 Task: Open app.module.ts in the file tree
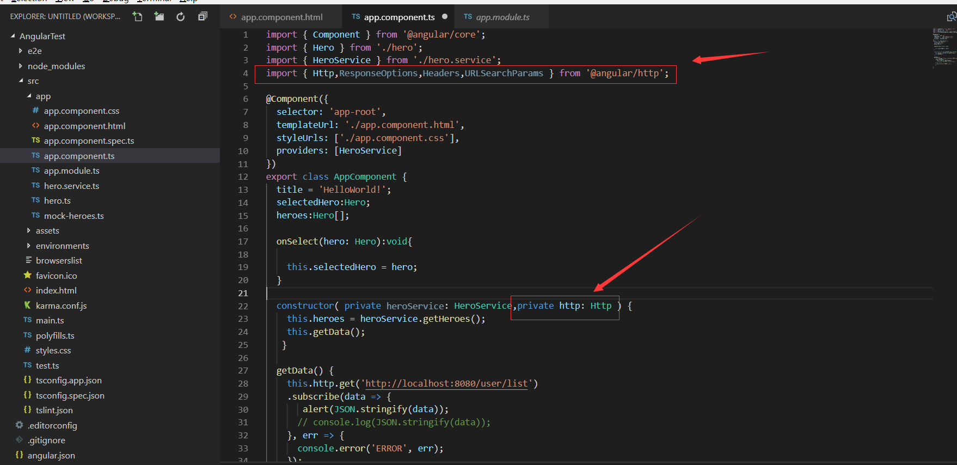click(x=72, y=170)
